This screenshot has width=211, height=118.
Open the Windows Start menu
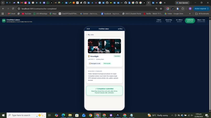pos(3,115)
